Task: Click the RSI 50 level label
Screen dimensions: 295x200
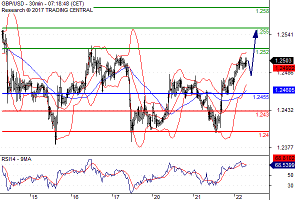Action: pos(290,175)
